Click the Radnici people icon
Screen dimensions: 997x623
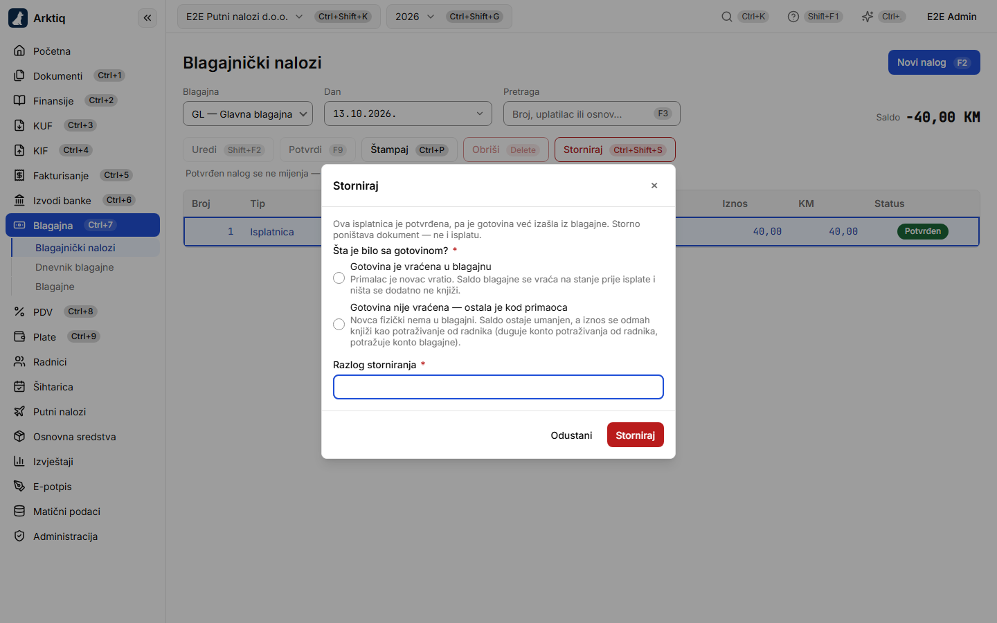pyautogui.click(x=19, y=361)
